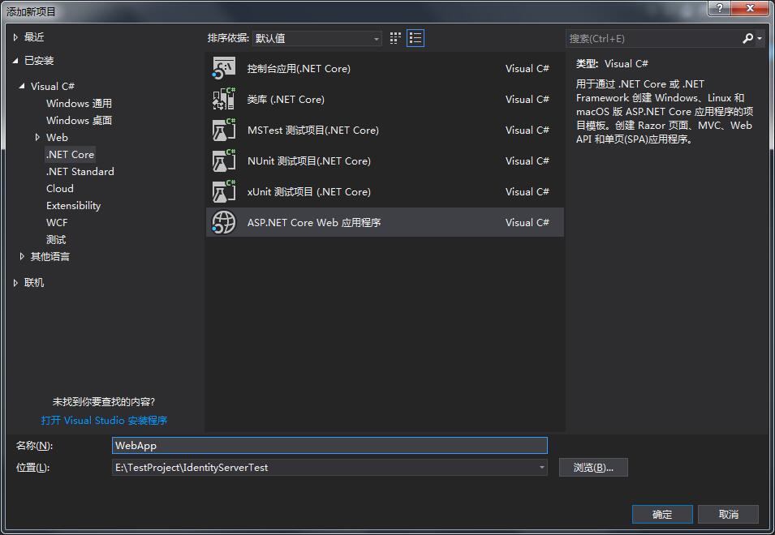This screenshot has height=535, width=775.
Task: Click the ASP.NET Core Web application globe icon
Action: click(224, 222)
